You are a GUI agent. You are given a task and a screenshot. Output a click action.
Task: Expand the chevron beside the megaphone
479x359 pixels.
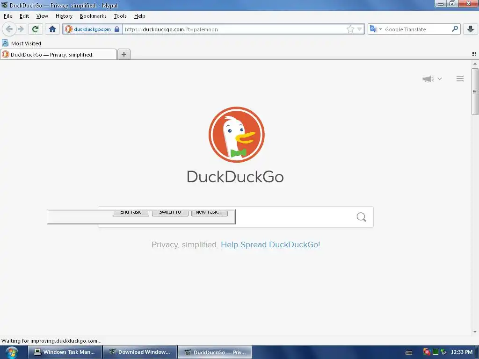coord(440,79)
